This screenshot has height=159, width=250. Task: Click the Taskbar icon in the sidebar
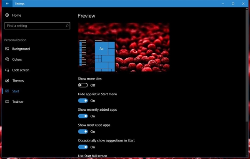click(x=7, y=102)
